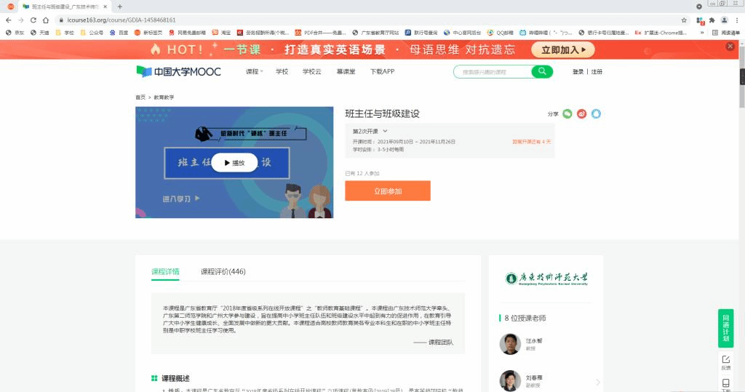
Task: Play the course intro video
Action: coord(234,163)
